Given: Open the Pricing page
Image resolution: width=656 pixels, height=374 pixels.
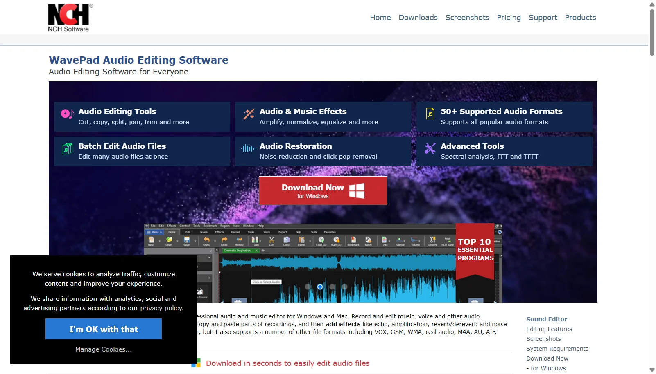Looking at the screenshot, I should [509, 18].
